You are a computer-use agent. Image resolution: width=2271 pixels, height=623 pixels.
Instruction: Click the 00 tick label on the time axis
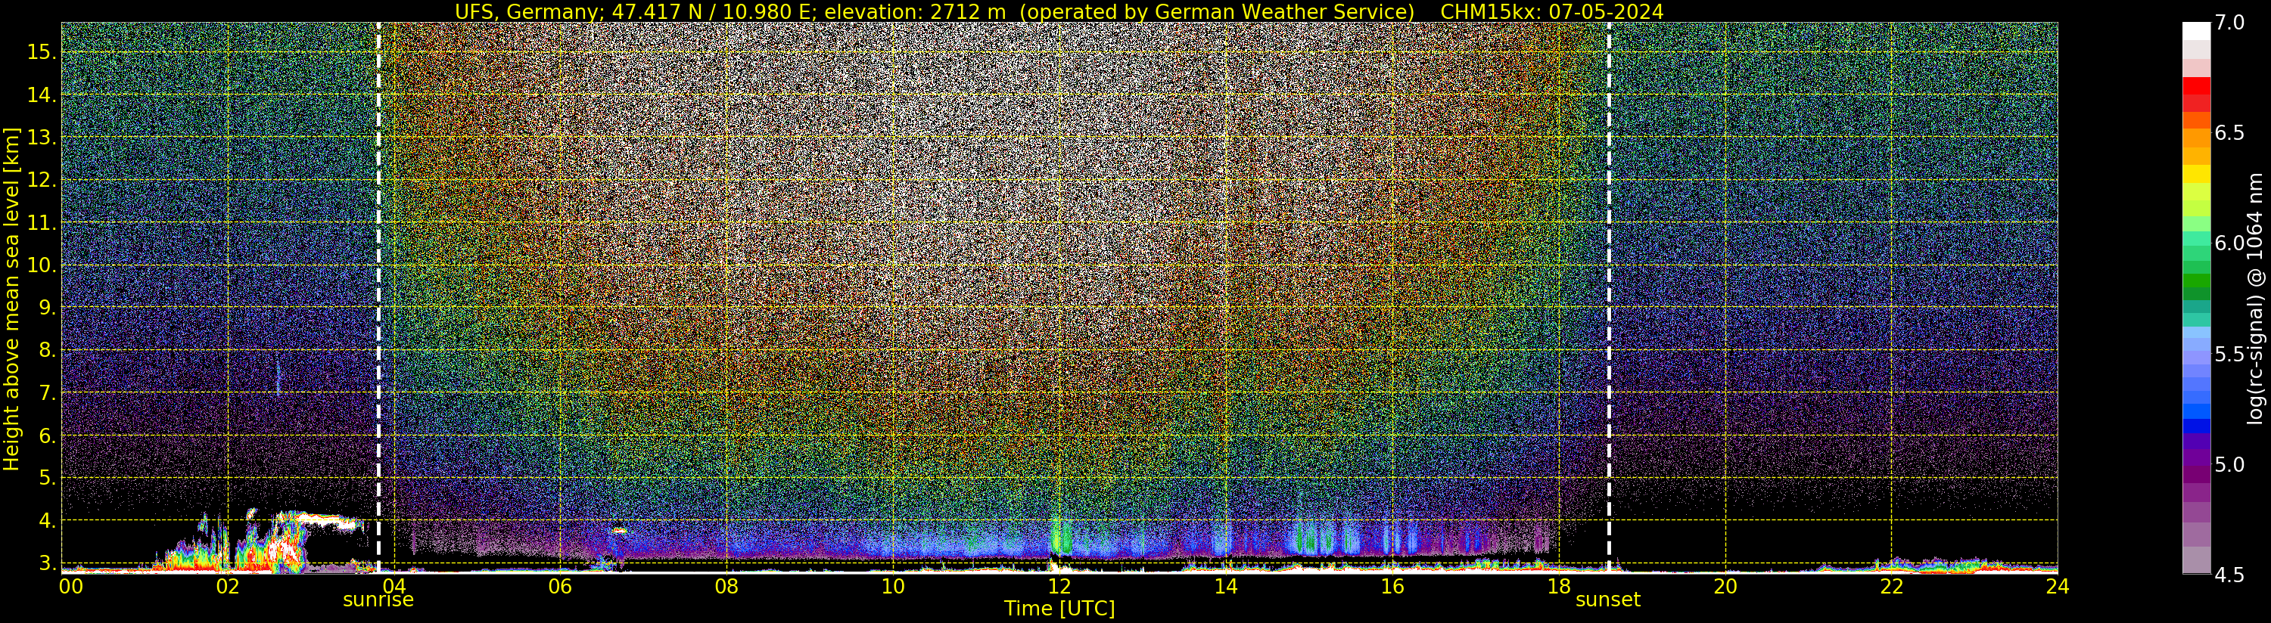point(70,586)
